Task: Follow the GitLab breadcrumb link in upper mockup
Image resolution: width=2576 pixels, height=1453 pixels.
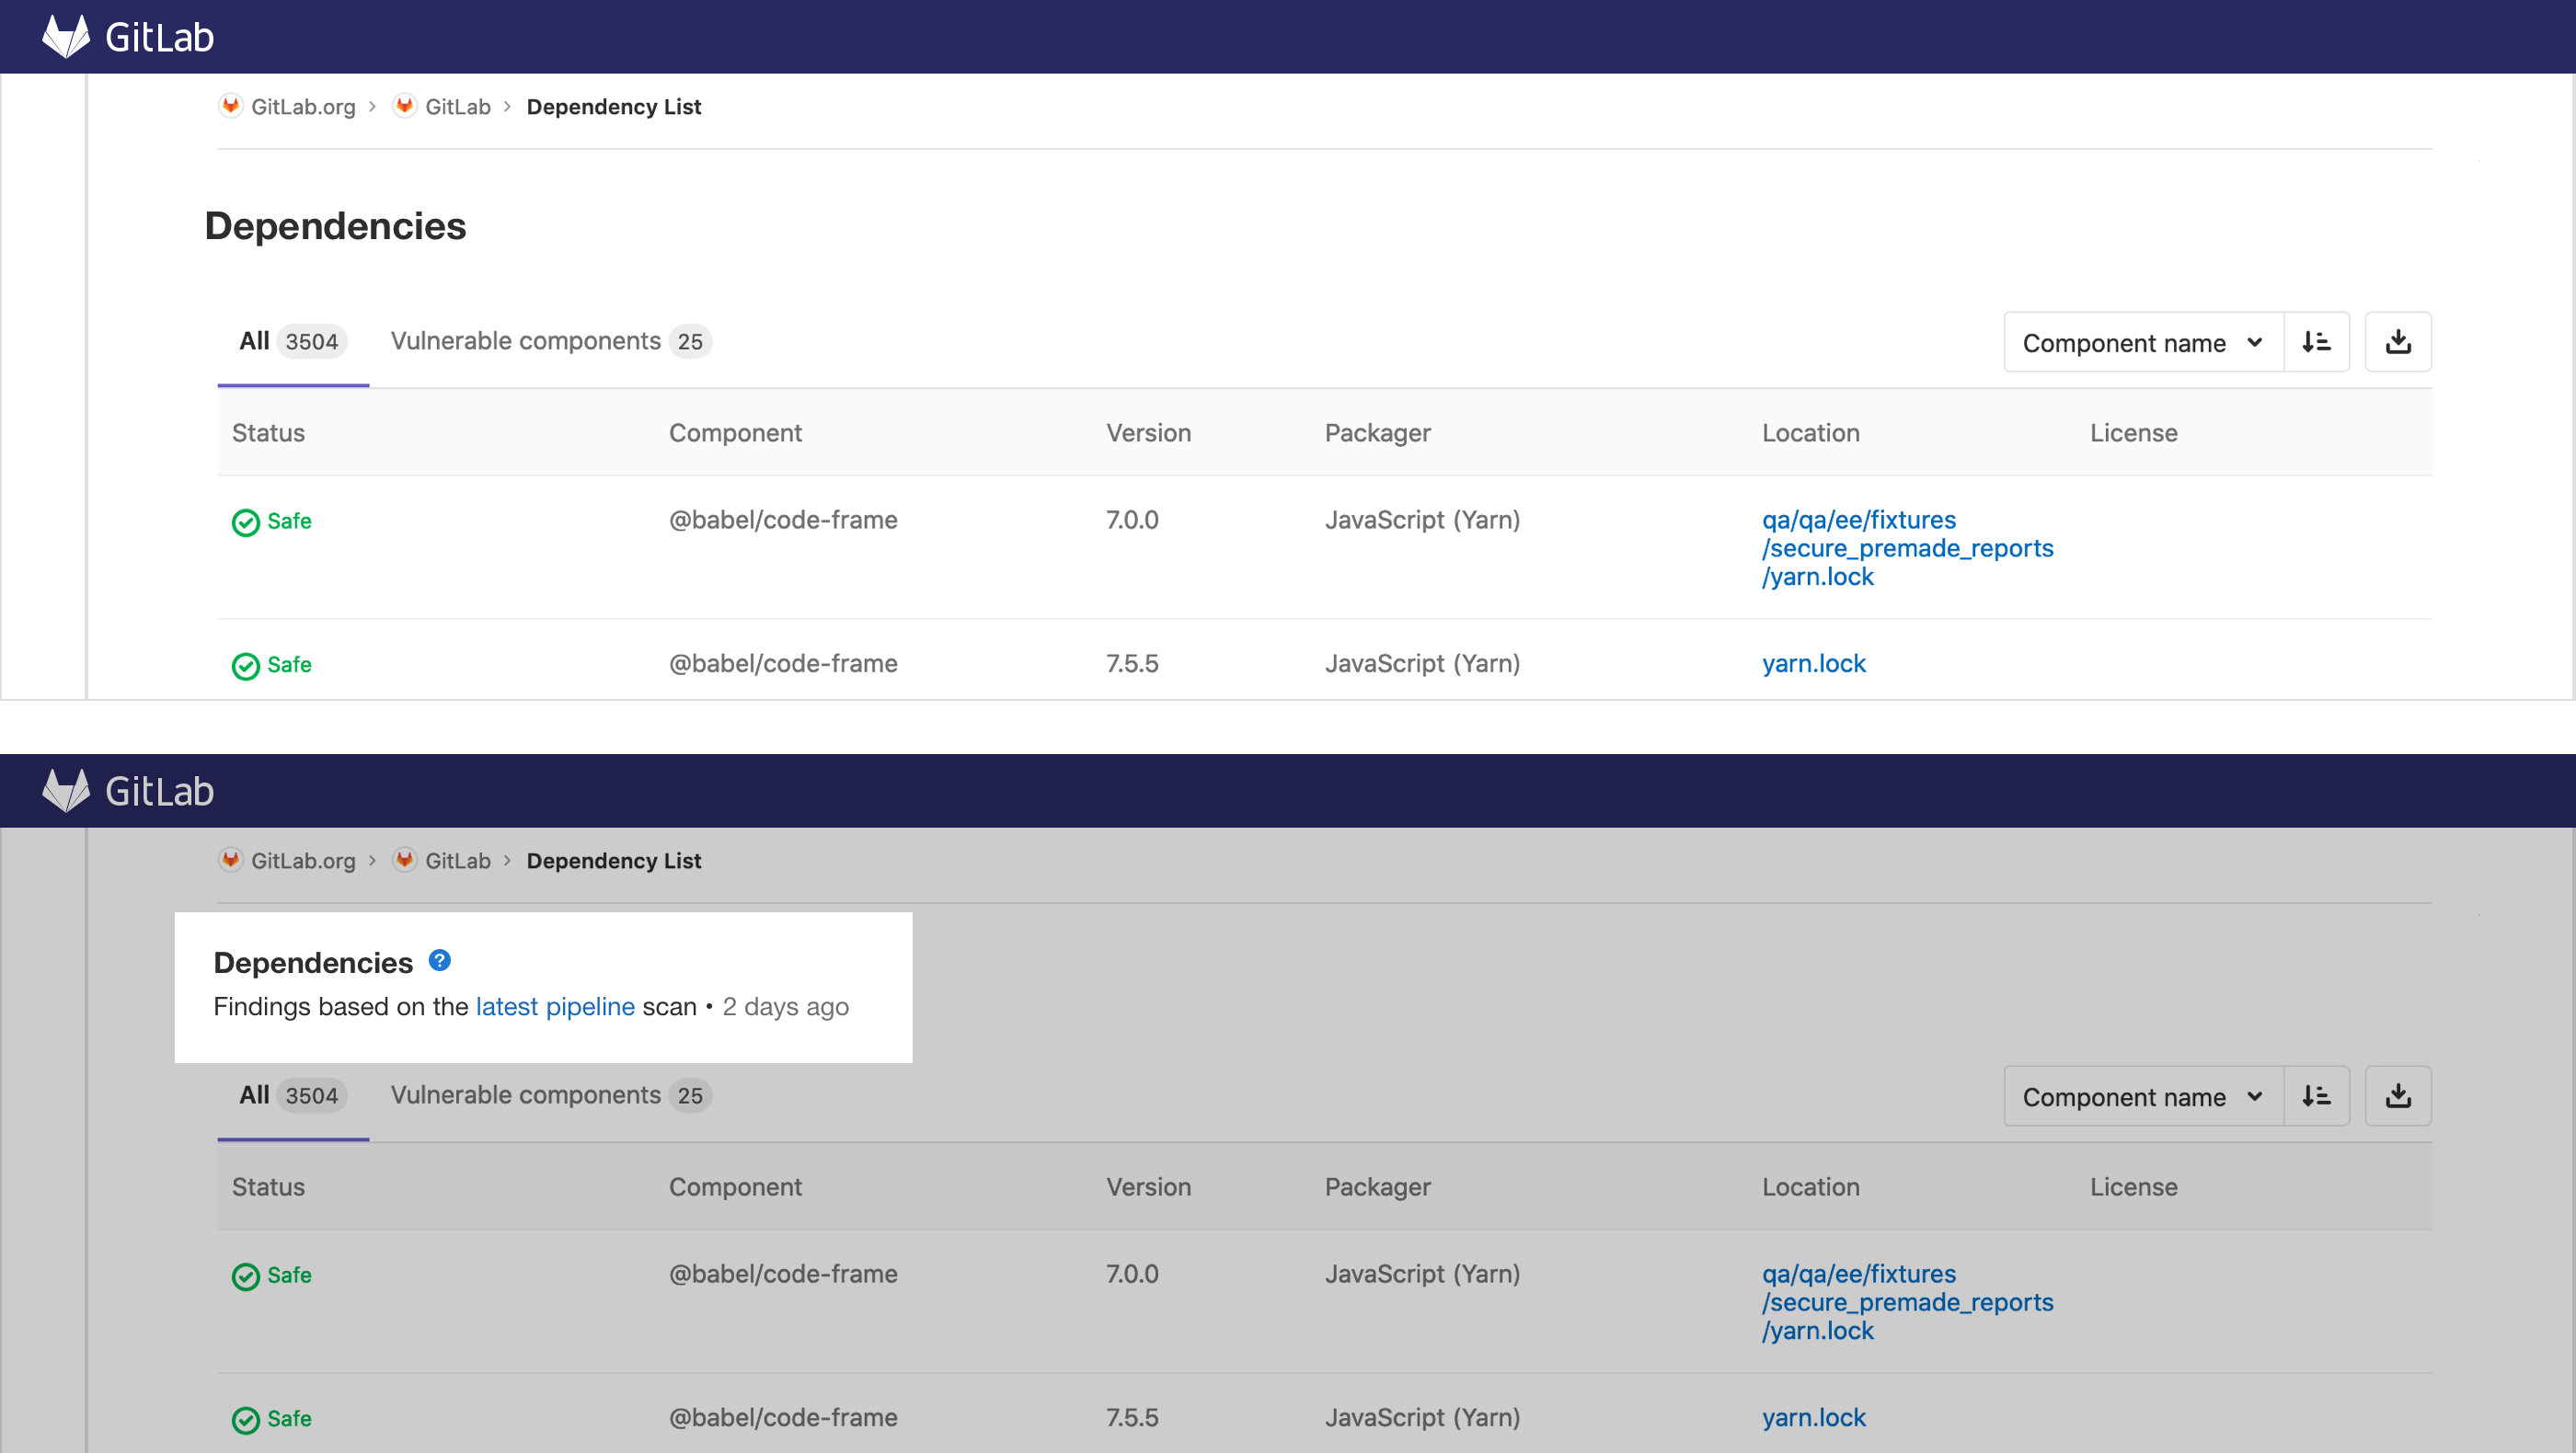Action: [458, 107]
